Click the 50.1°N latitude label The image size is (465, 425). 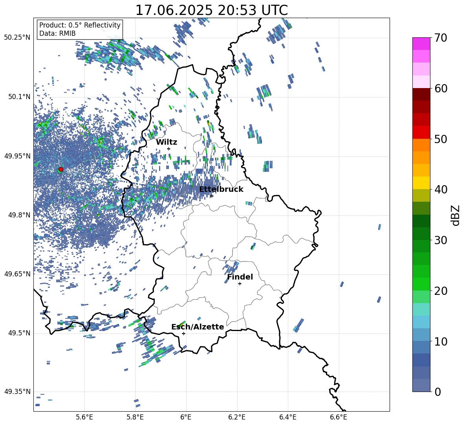click(x=20, y=97)
